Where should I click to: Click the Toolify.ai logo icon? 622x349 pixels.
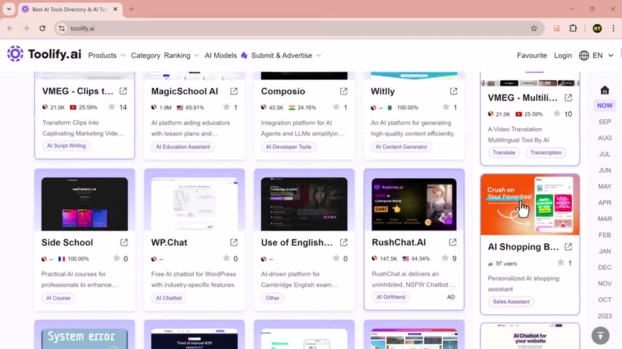15,54
